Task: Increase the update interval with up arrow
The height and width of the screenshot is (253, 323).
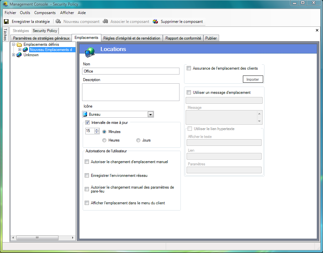Action: pyautogui.click(x=97, y=129)
